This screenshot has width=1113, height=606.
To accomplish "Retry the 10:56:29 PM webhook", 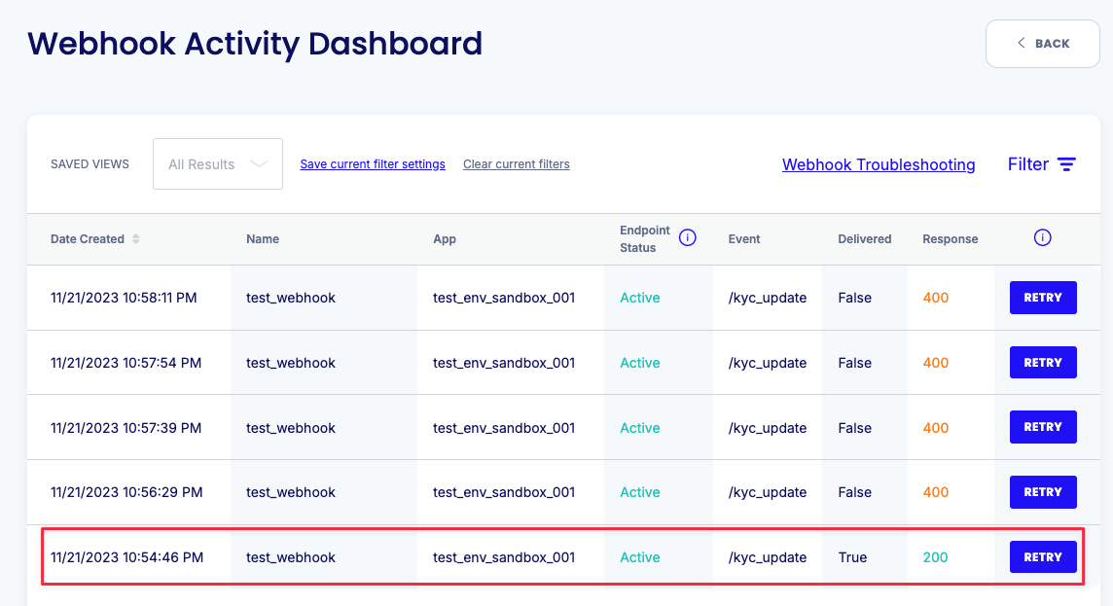I will coord(1043,492).
